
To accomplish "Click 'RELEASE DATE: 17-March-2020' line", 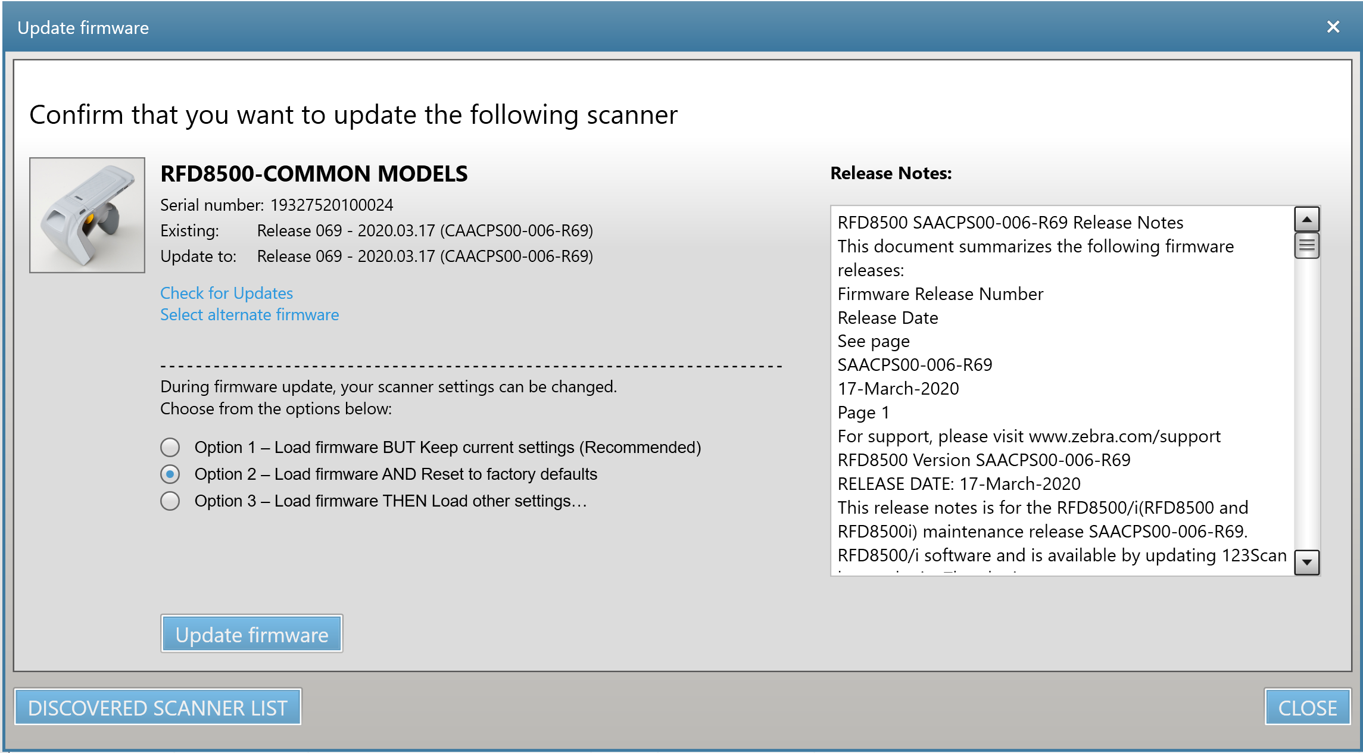I will click(x=959, y=484).
